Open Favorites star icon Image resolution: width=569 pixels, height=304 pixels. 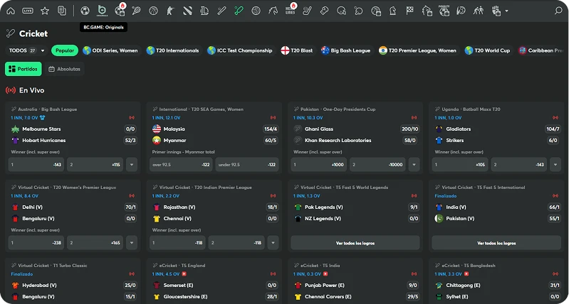click(45, 11)
